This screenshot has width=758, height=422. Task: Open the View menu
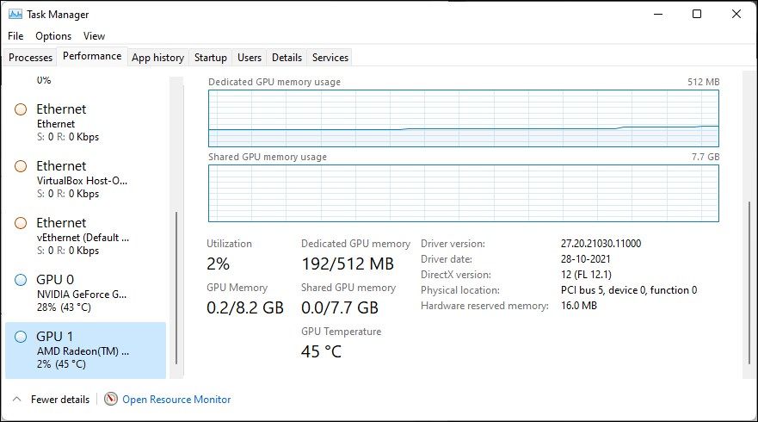click(x=95, y=36)
